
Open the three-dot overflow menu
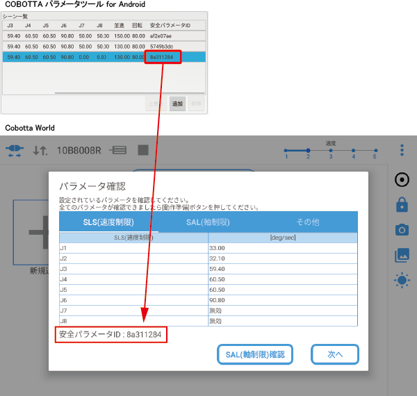(402, 150)
